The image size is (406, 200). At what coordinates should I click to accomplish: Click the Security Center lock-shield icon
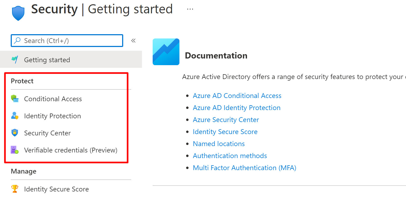[15, 133]
